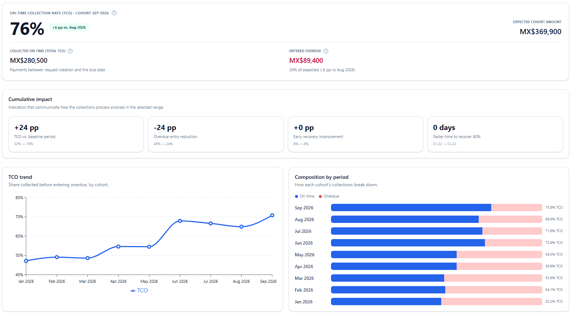This screenshot has width=572, height=314.
Task: Click the blue on-time segment of the Sep 2026 bar
Action: pos(411,207)
